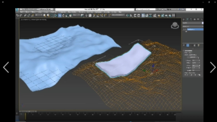The width and height of the screenshot is (217, 122).
Task: Click the Render Production teapot icon
Action: (166, 15)
